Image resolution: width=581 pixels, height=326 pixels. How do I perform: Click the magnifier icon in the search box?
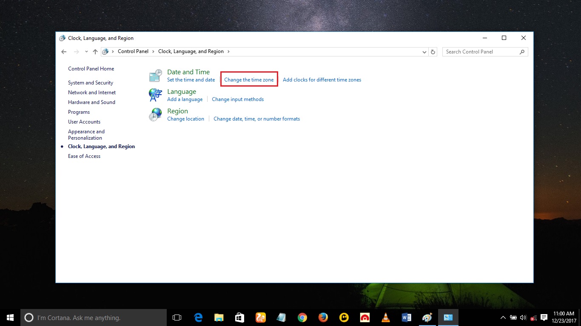point(522,52)
